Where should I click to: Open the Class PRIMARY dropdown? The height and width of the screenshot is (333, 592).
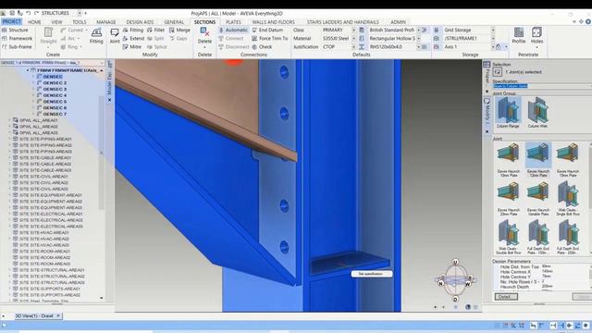[353, 30]
